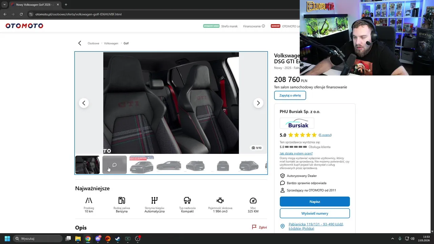Open Windows Start menu

(7, 239)
